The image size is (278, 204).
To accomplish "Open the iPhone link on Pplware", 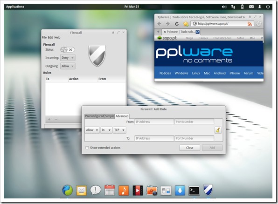I will [235, 73].
